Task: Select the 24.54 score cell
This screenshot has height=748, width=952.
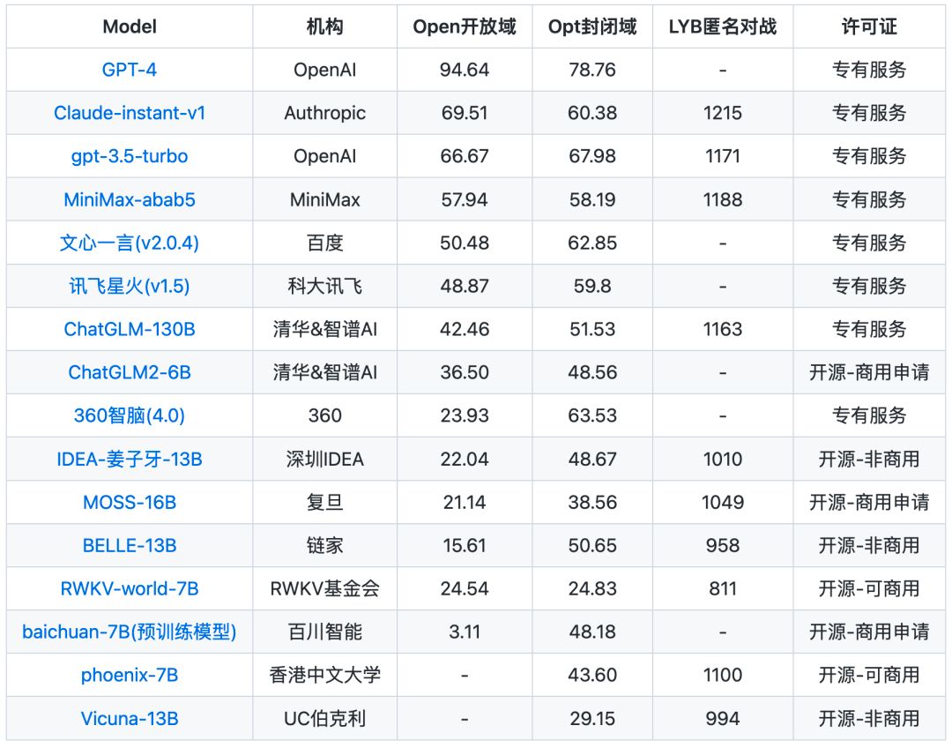Action: tap(465, 589)
